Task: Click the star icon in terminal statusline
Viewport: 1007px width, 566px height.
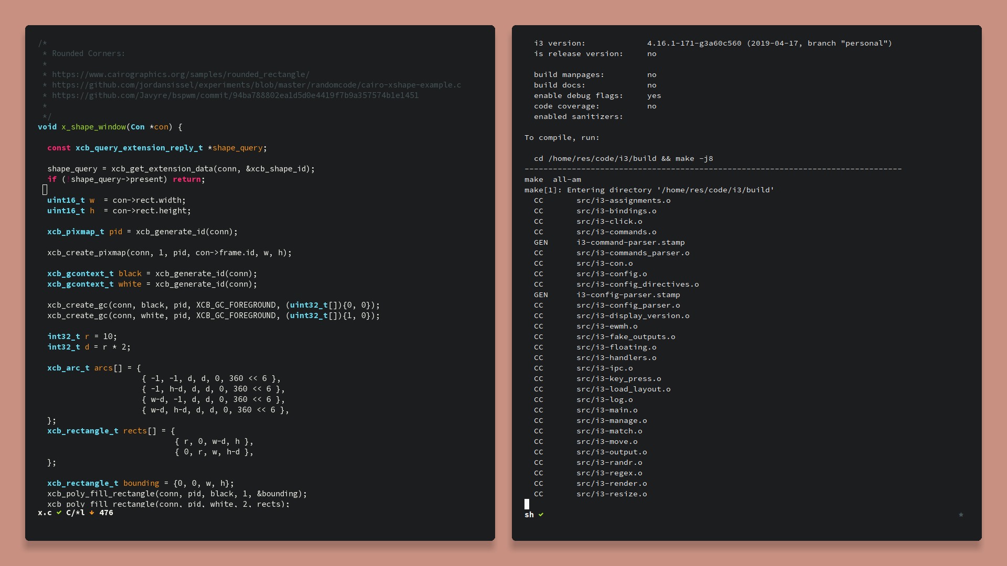Action: coord(961,515)
